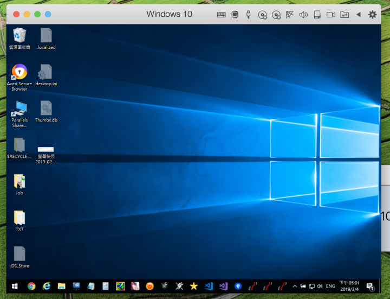Open the Notepad-style notebook icon in taskbar

coord(91,287)
